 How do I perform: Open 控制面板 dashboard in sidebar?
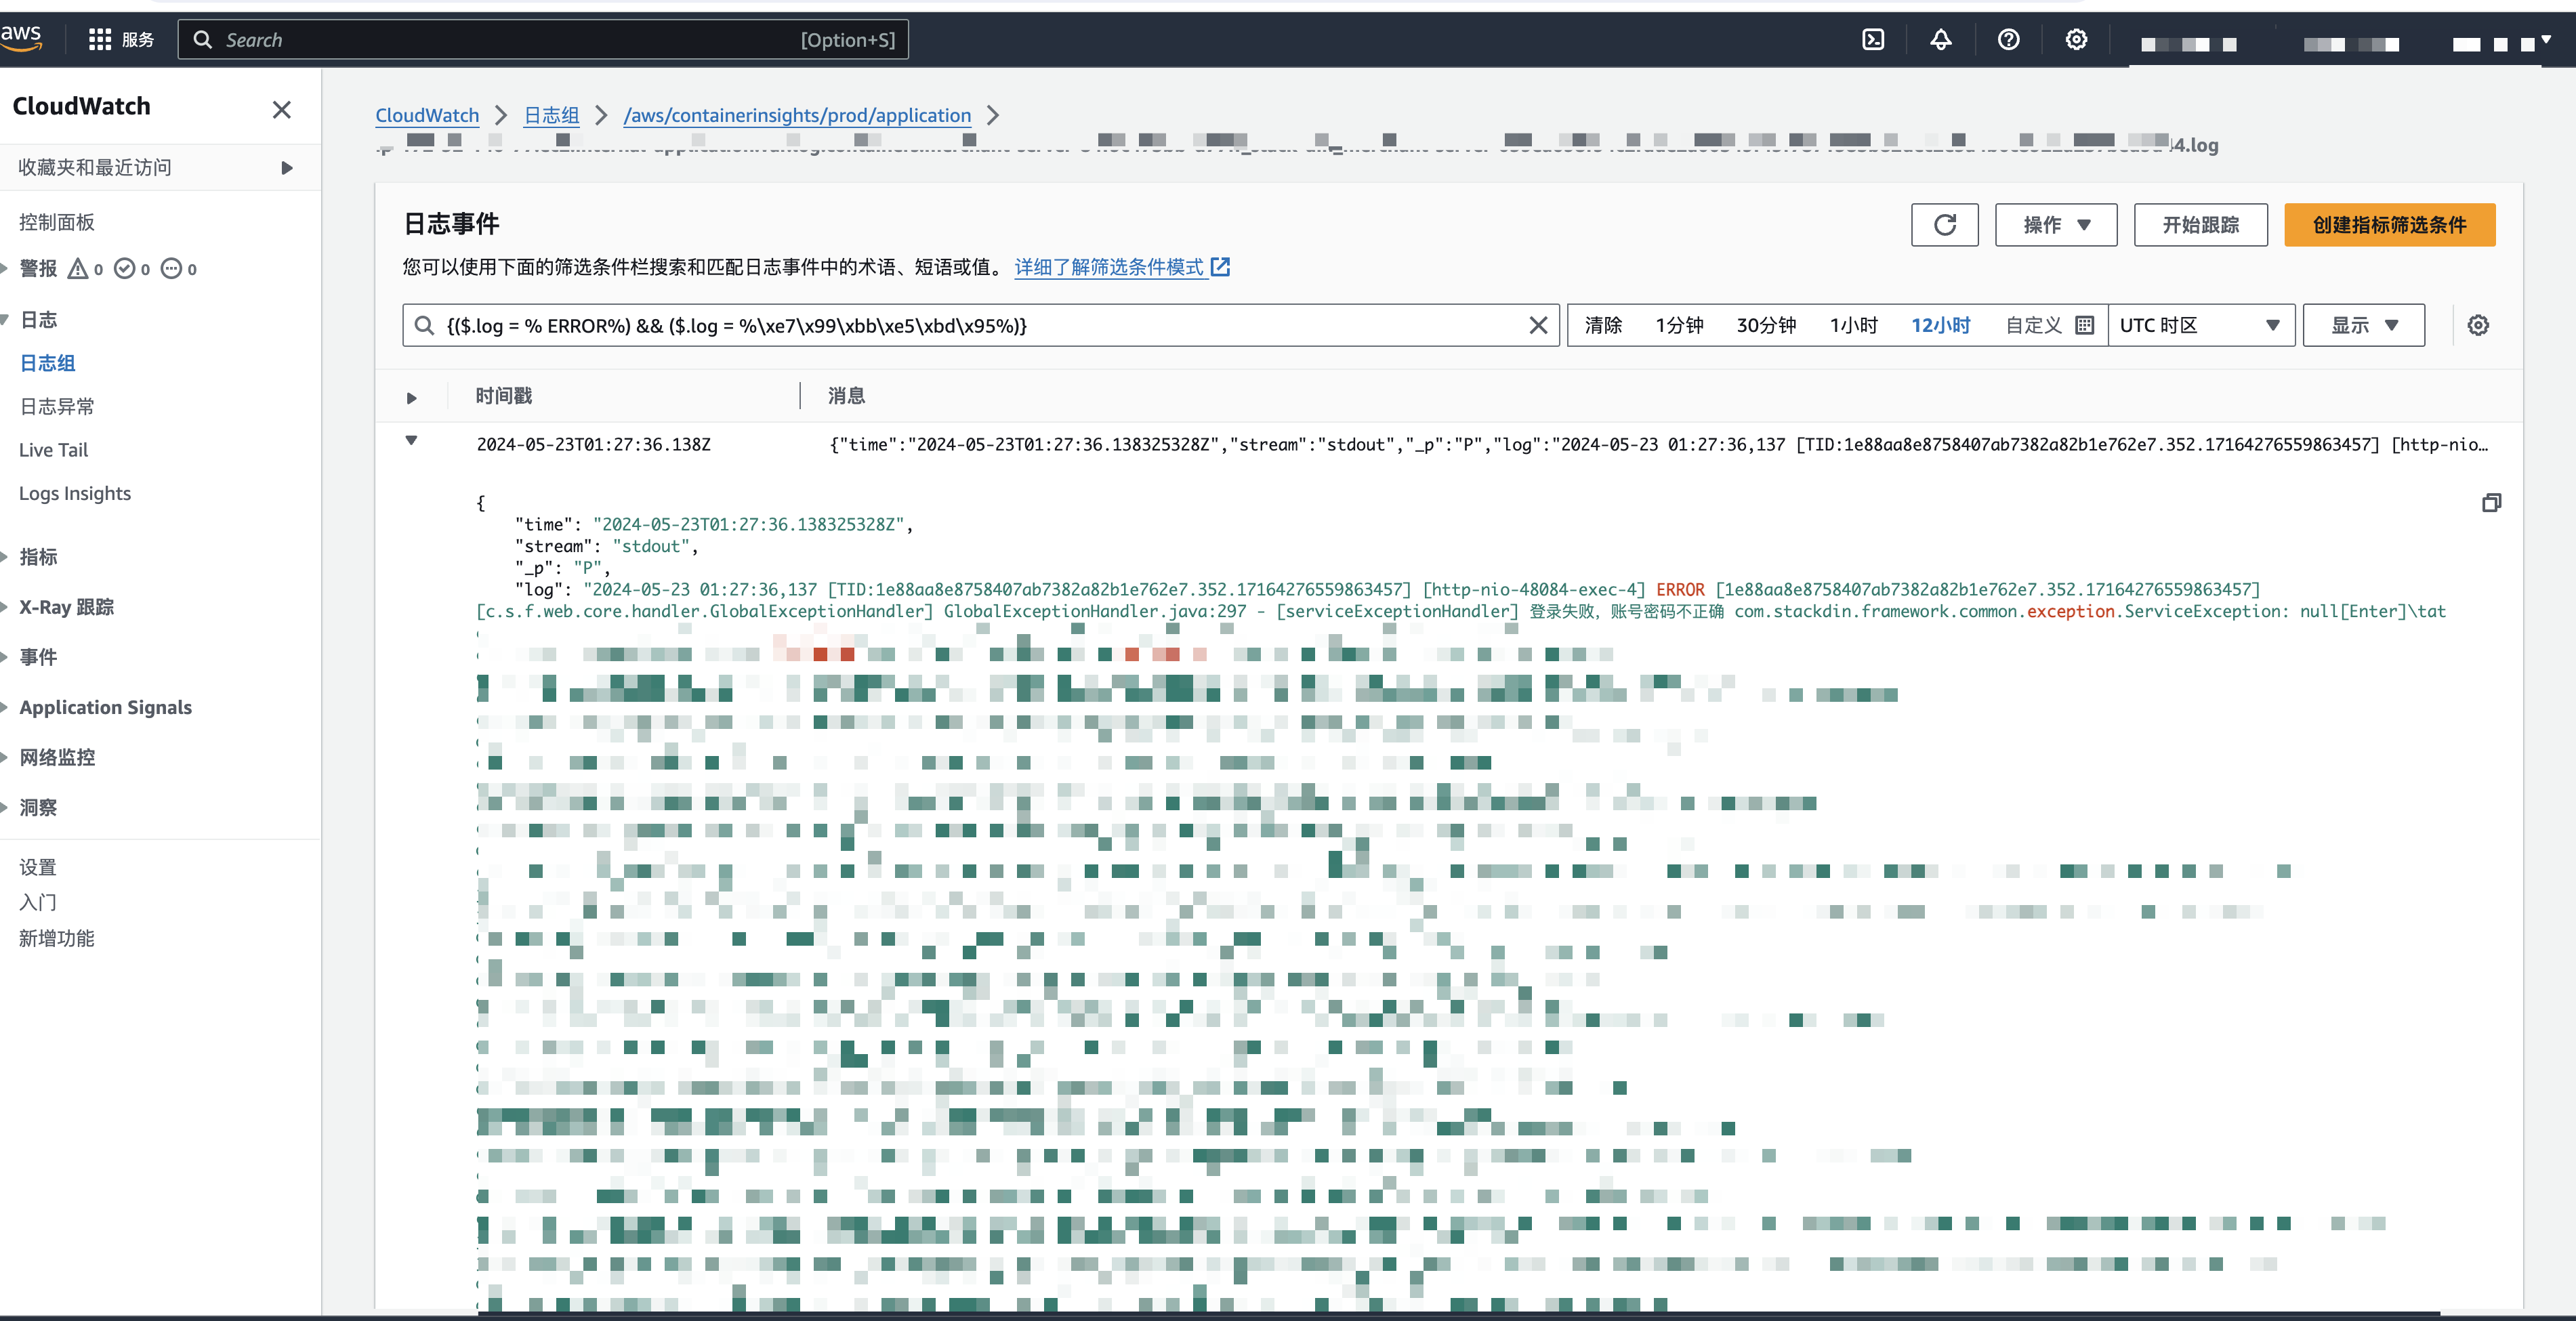coord(57,222)
